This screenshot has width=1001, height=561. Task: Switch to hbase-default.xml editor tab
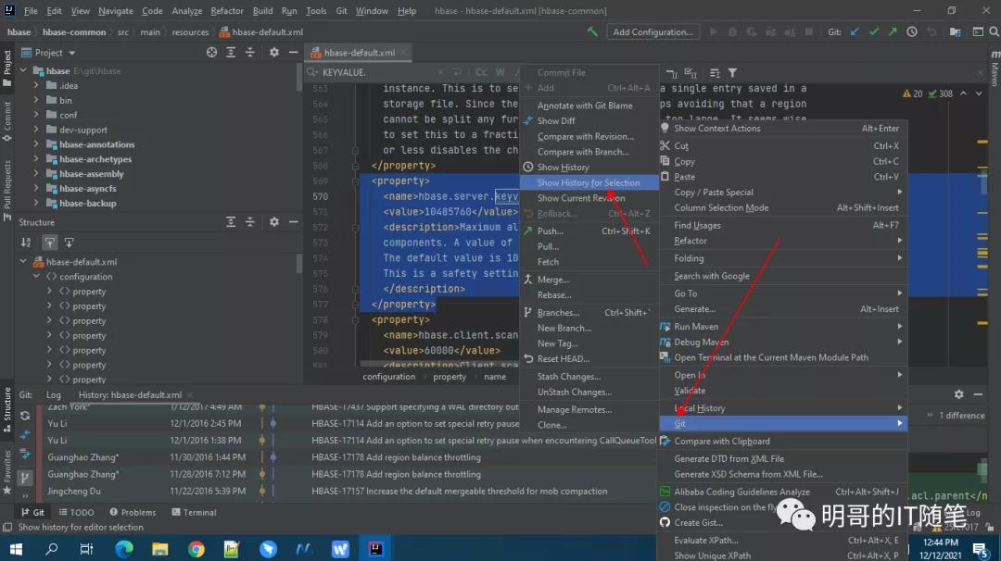pos(359,52)
